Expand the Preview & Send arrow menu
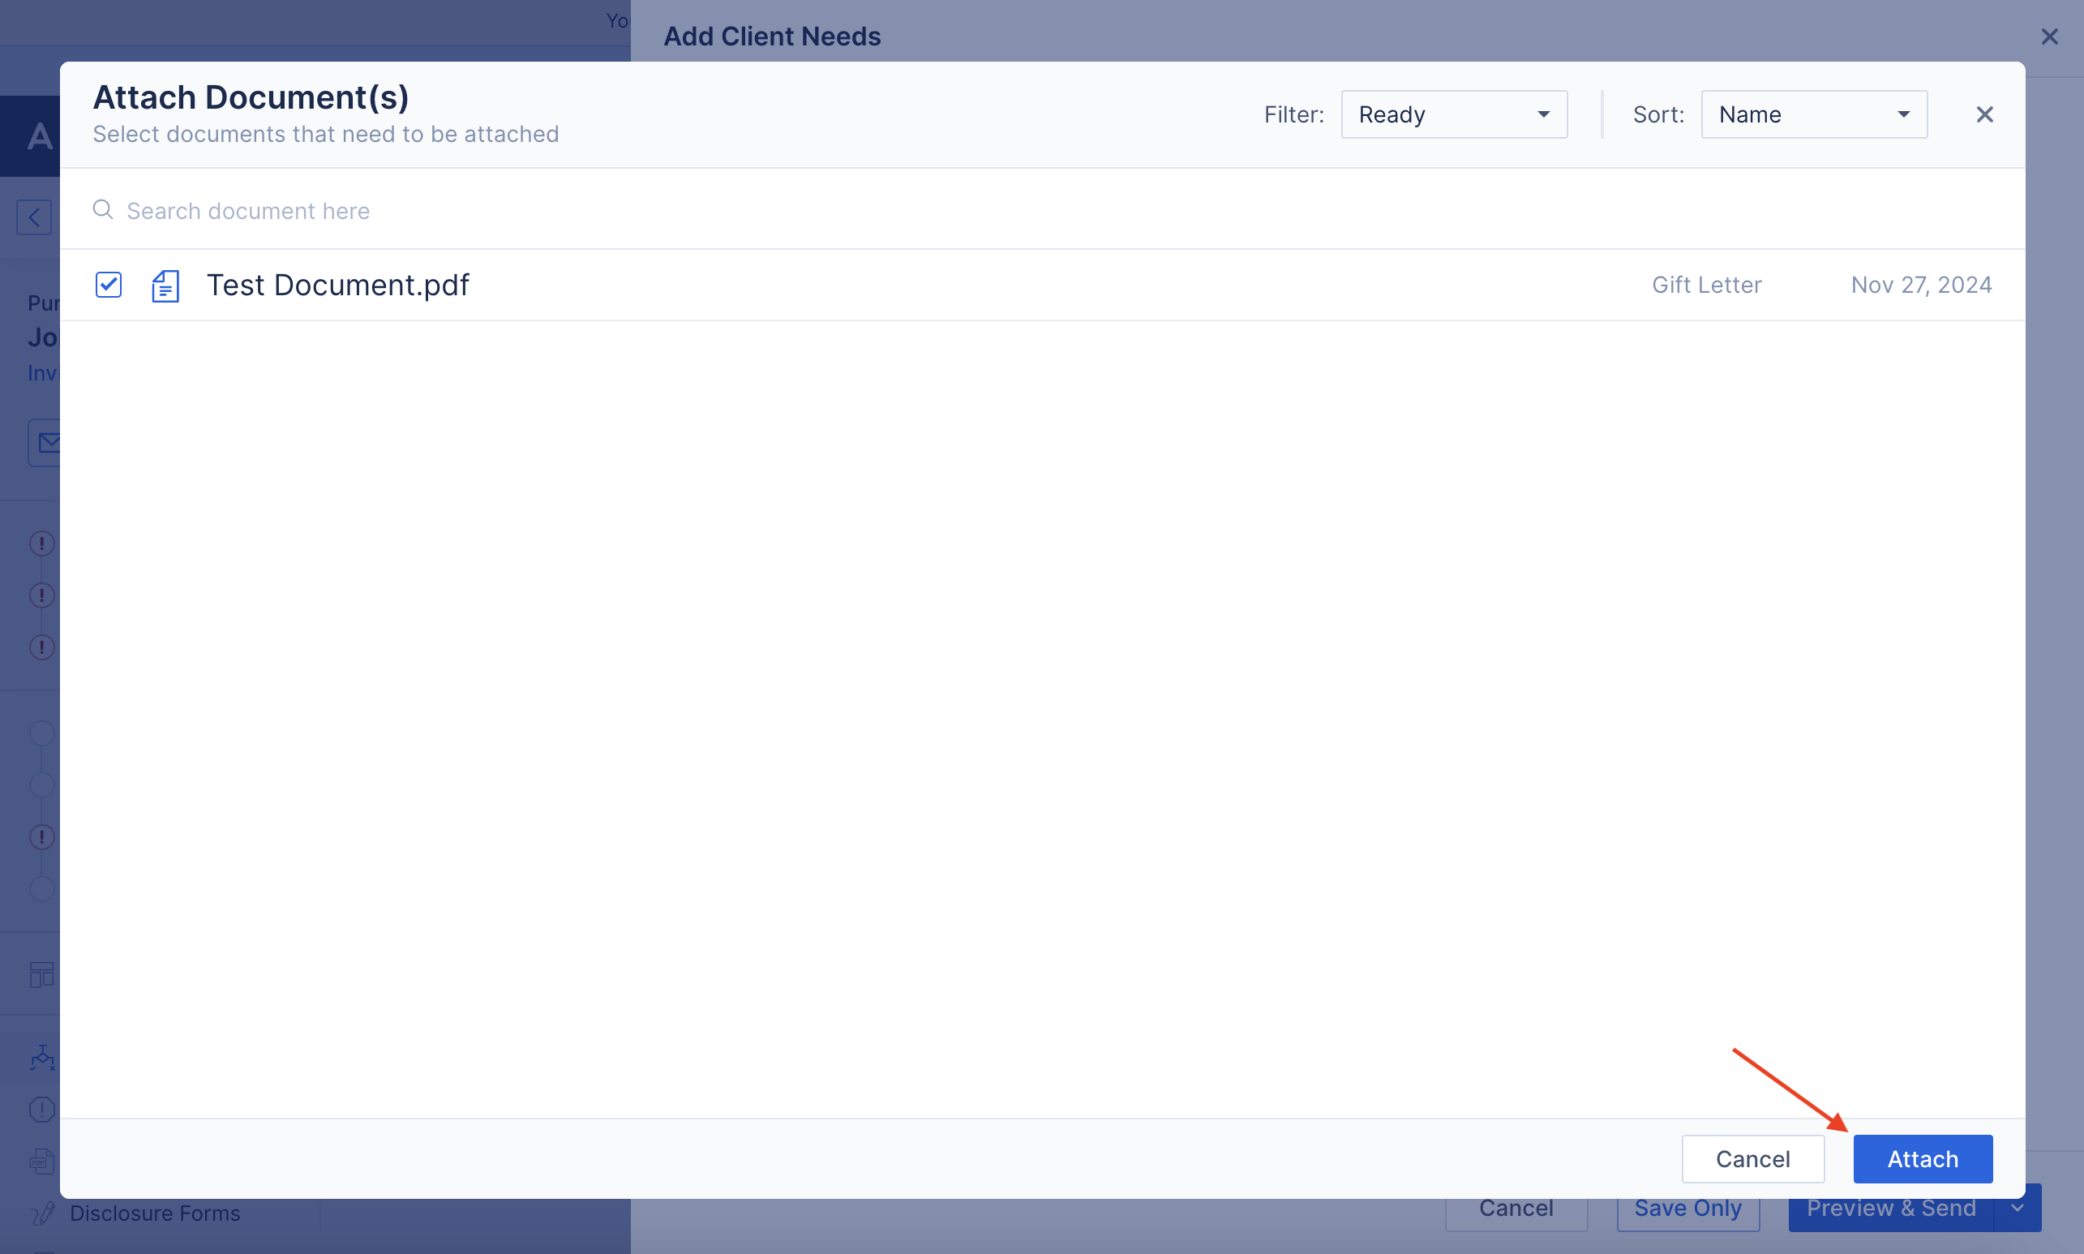The height and width of the screenshot is (1254, 2084). coord(2018,1209)
